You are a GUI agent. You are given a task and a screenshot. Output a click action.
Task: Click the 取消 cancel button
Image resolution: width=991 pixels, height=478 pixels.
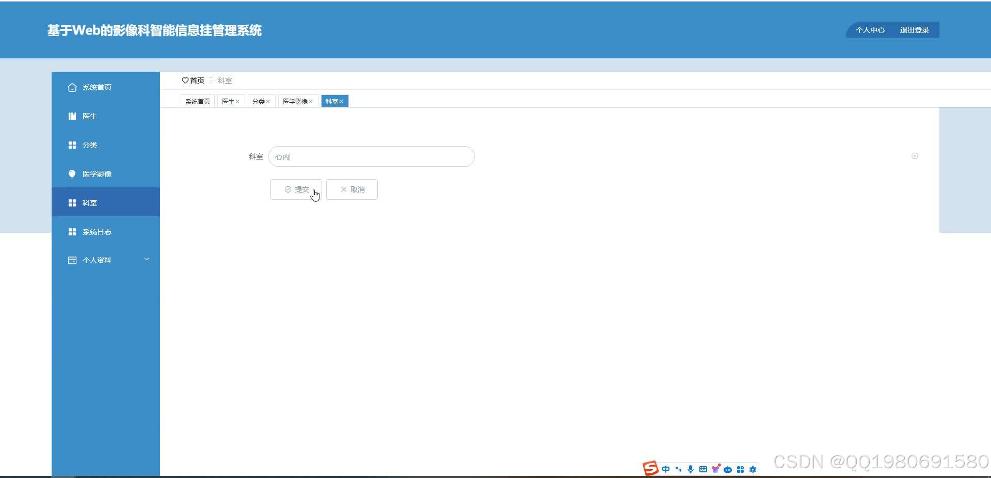point(352,189)
